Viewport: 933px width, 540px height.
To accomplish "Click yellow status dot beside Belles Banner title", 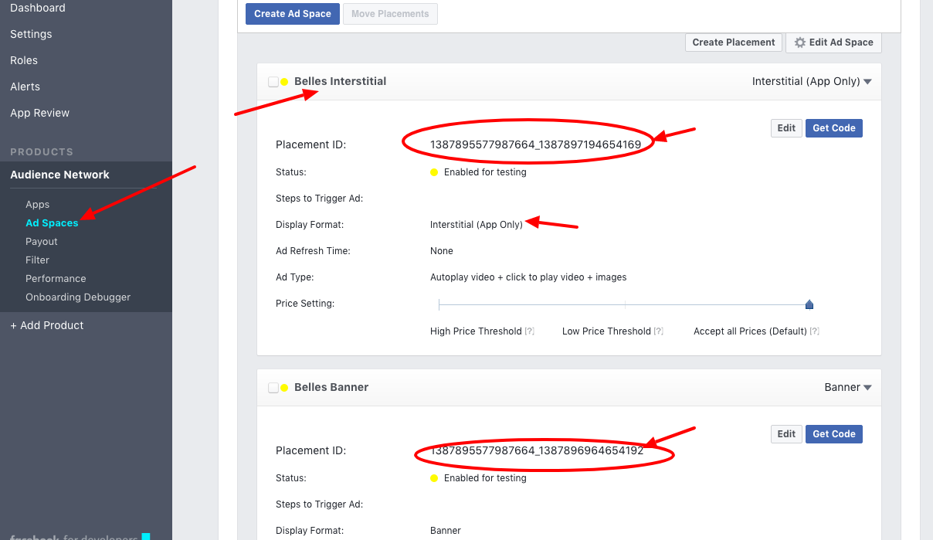I will 284,387.
